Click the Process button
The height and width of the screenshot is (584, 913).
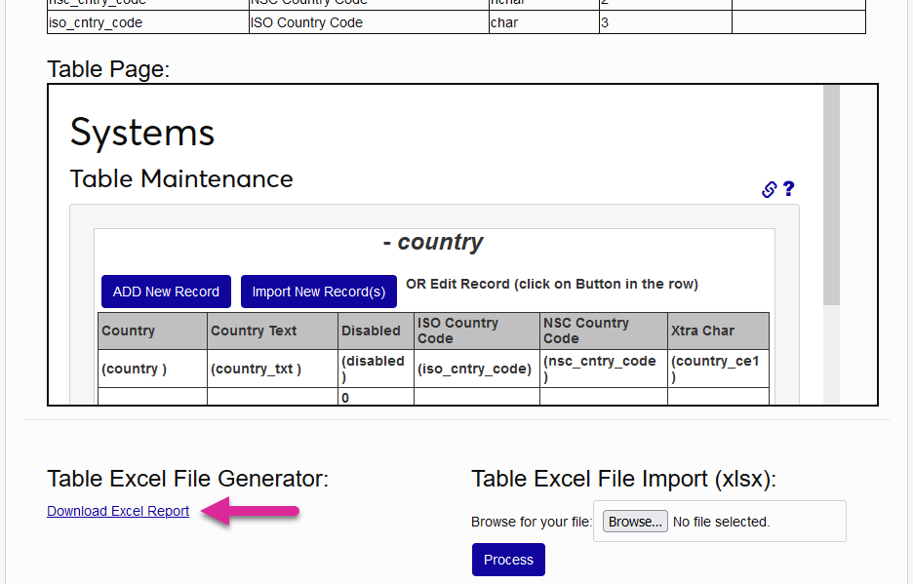click(507, 559)
